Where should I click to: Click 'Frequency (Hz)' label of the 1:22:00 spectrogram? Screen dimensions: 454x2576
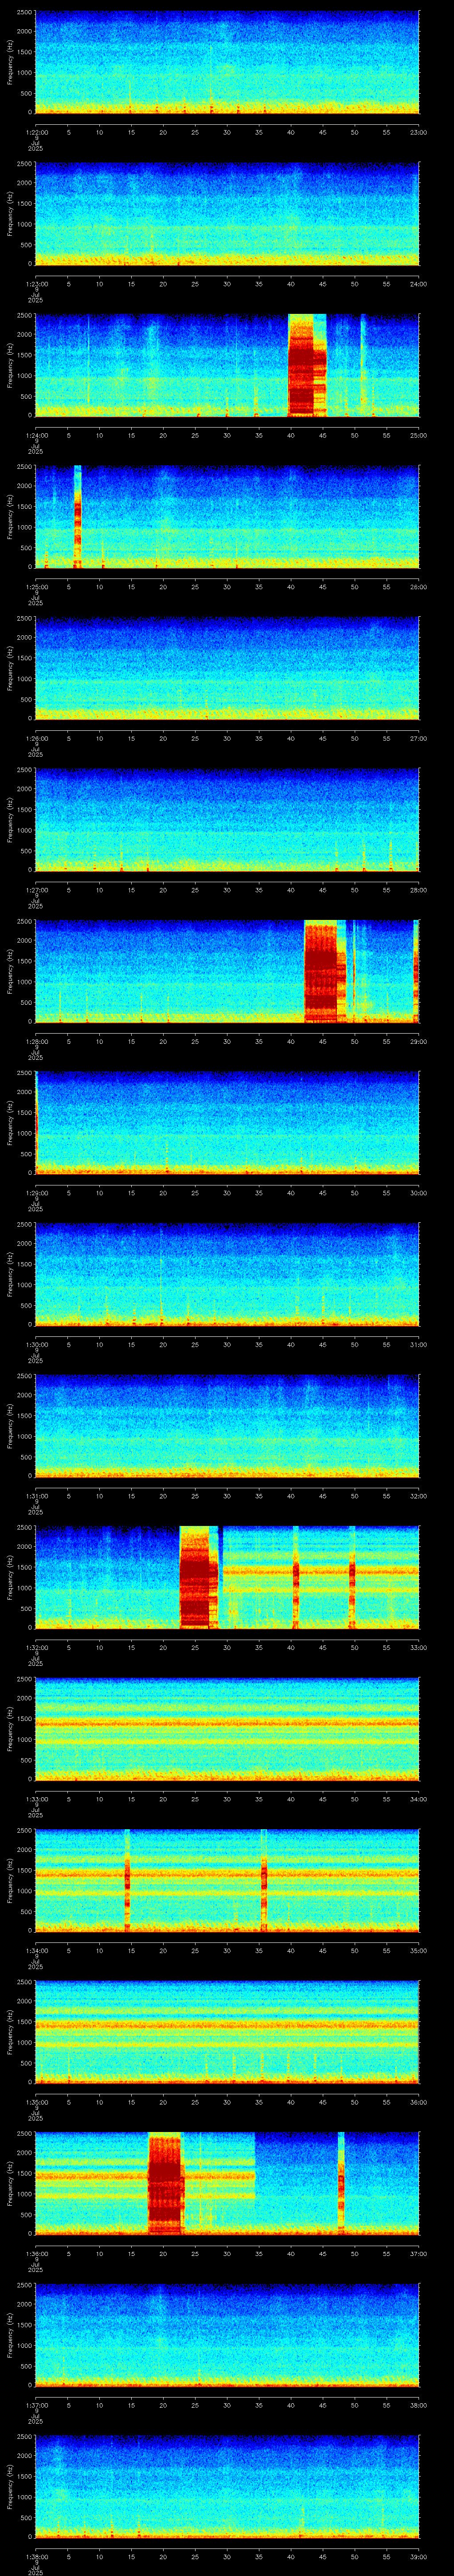tap(10, 62)
